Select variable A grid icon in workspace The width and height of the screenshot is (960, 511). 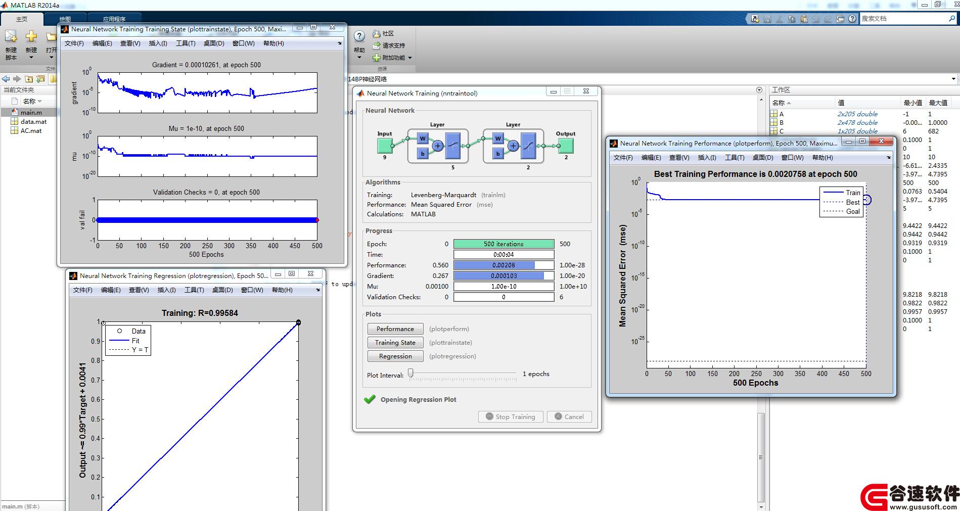[773, 114]
